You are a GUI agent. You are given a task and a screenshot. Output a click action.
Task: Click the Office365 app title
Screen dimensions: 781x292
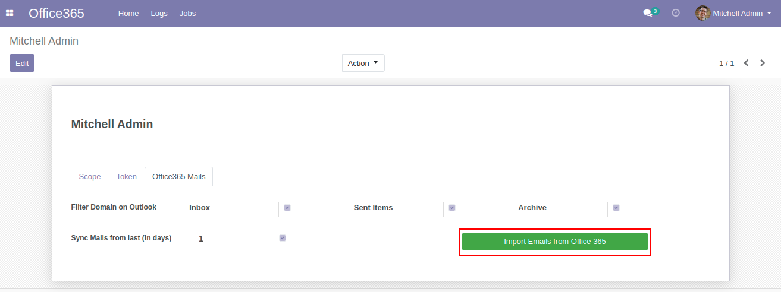(x=57, y=13)
